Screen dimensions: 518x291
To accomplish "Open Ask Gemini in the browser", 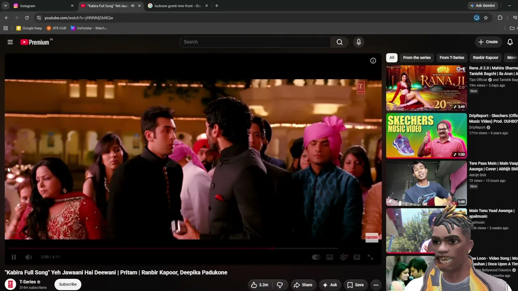I will pyautogui.click(x=482, y=6).
